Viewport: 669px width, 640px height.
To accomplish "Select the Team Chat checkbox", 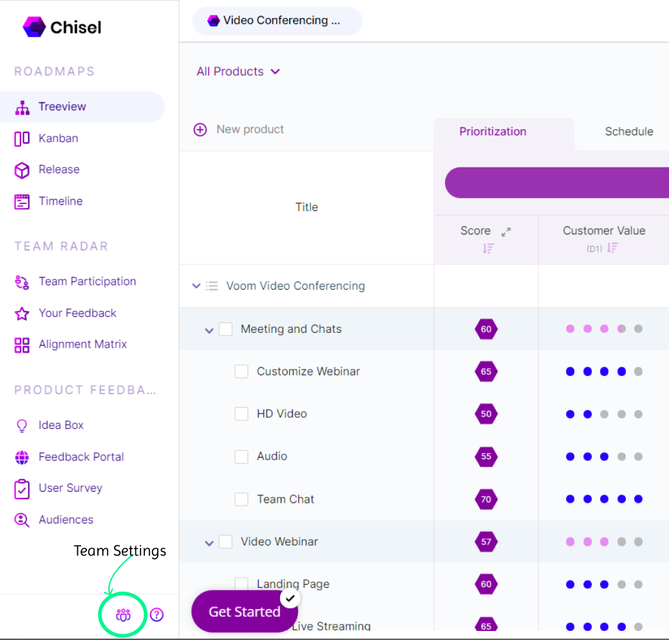I will pyautogui.click(x=241, y=499).
